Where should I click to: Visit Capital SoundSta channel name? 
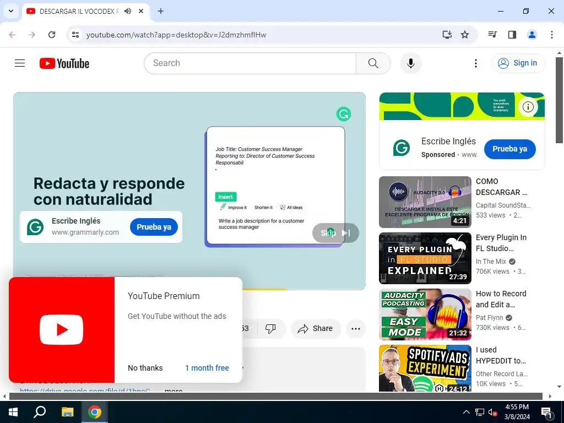tap(503, 205)
